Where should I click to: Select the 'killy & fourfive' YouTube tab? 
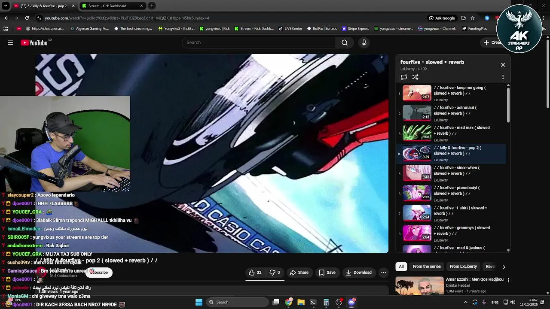(43, 6)
